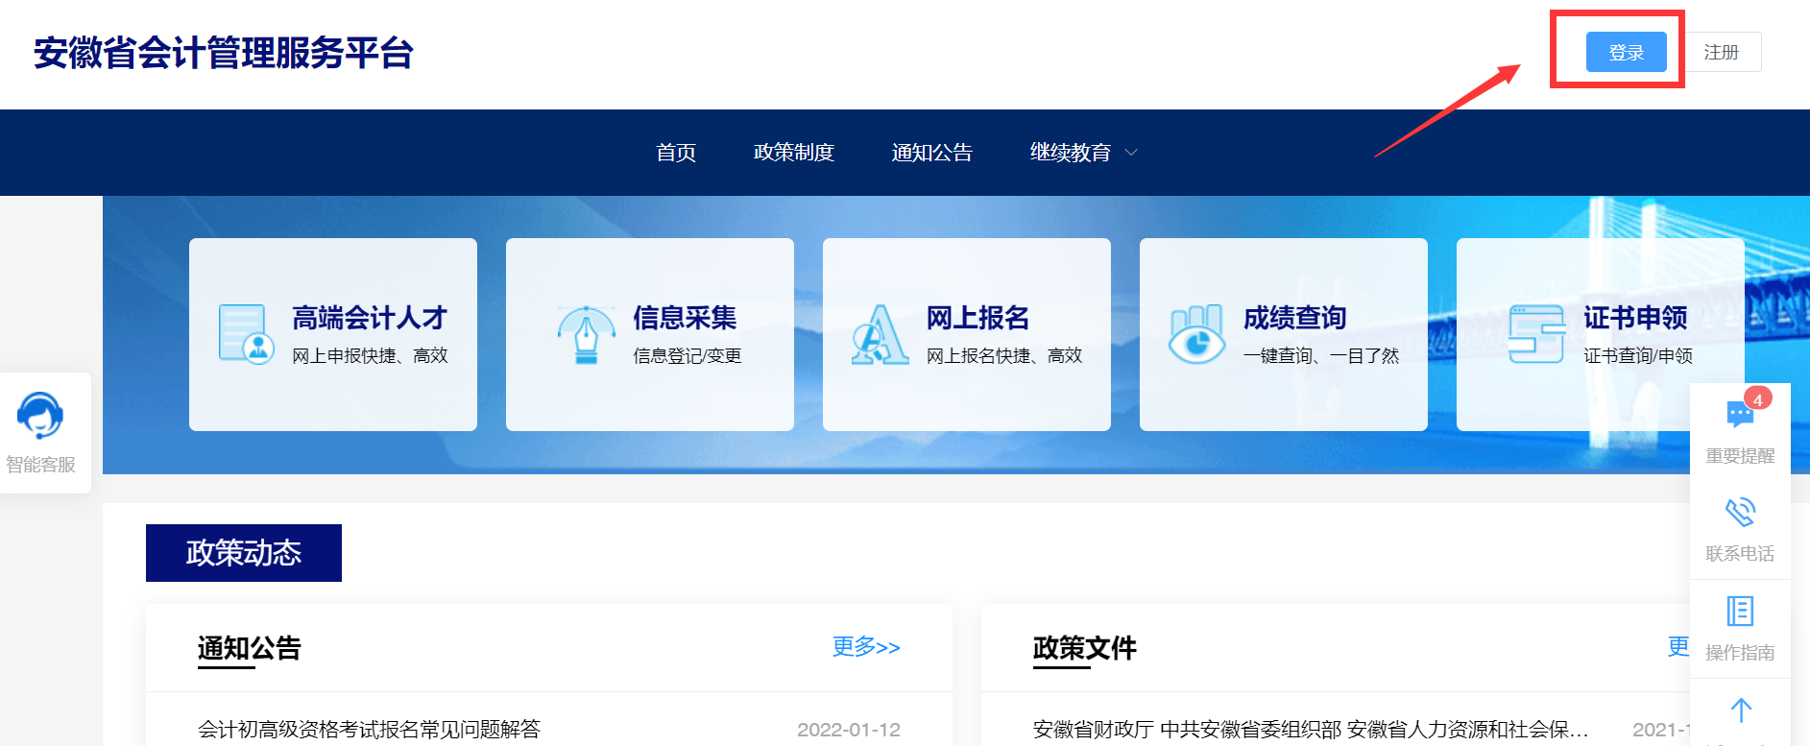
Task: Open 重要提醒 message notifications icon
Action: 1739,415
